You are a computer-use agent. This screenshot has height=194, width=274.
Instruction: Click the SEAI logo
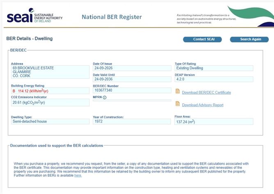[34, 15]
